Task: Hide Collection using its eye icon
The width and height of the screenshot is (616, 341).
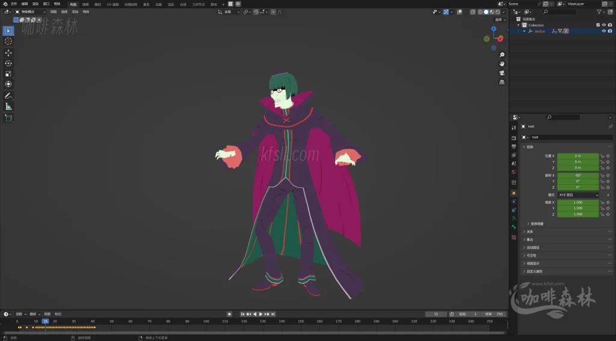Action: pyautogui.click(x=604, y=25)
